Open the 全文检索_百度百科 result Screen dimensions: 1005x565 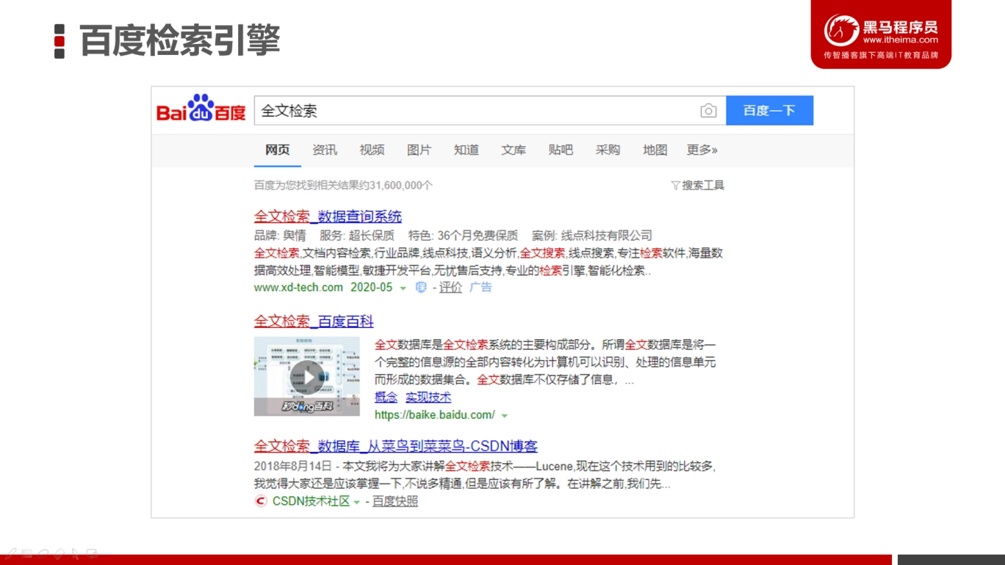(x=314, y=321)
